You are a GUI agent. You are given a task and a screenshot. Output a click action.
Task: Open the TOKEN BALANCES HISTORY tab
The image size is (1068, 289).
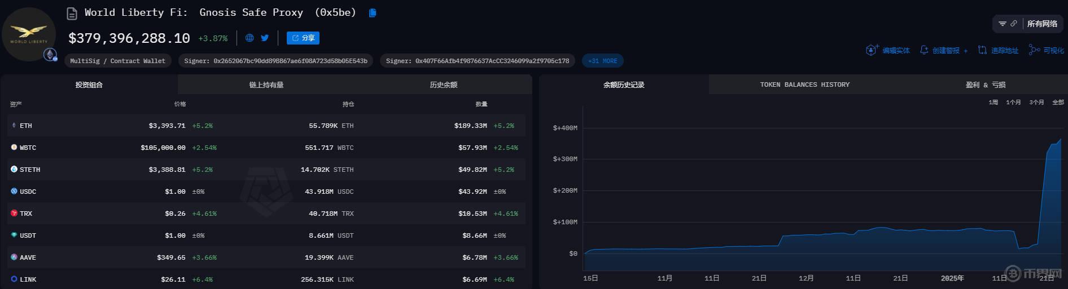pyautogui.click(x=804, y=85)
